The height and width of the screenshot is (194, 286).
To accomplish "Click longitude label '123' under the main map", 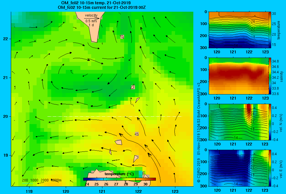I will click(x=175, y=191).
